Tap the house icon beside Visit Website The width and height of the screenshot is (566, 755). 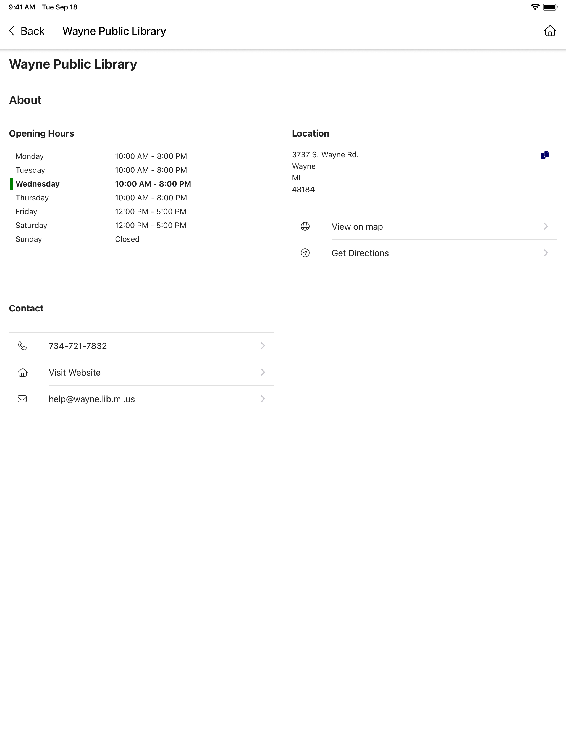pos(23,372)
